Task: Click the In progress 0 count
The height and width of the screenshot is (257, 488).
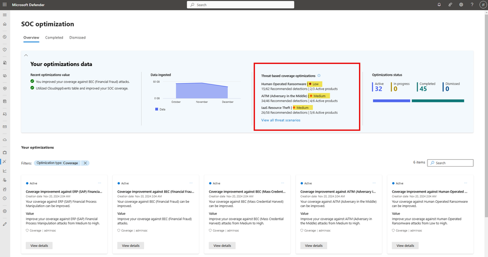Action: click(395, 89)
